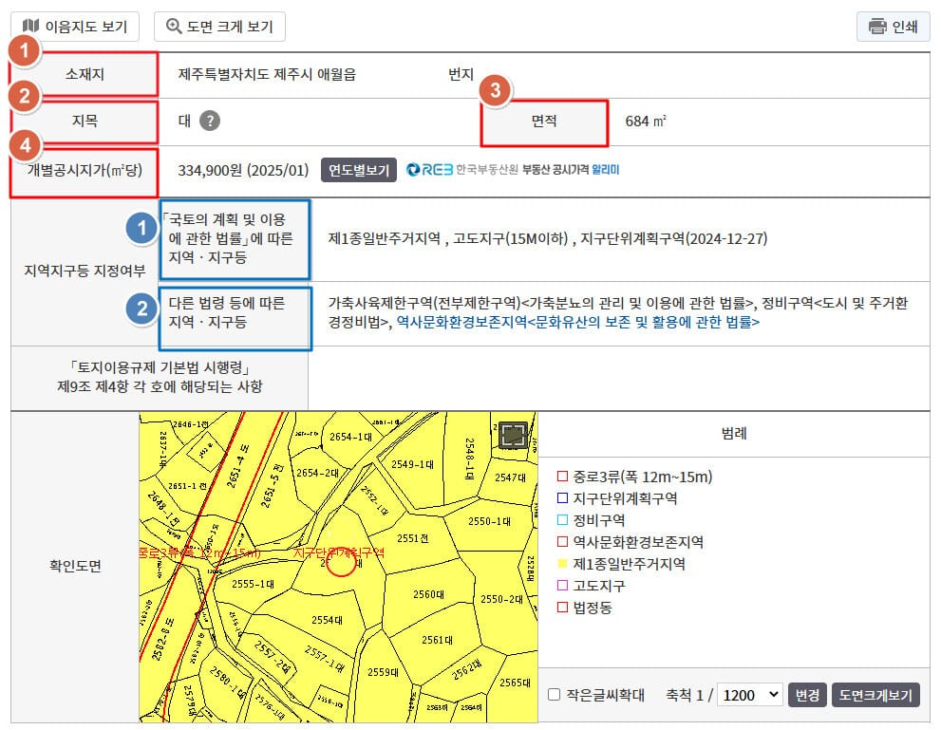
Task: Open the help question mark beside 지목
Action: point(210,121)
